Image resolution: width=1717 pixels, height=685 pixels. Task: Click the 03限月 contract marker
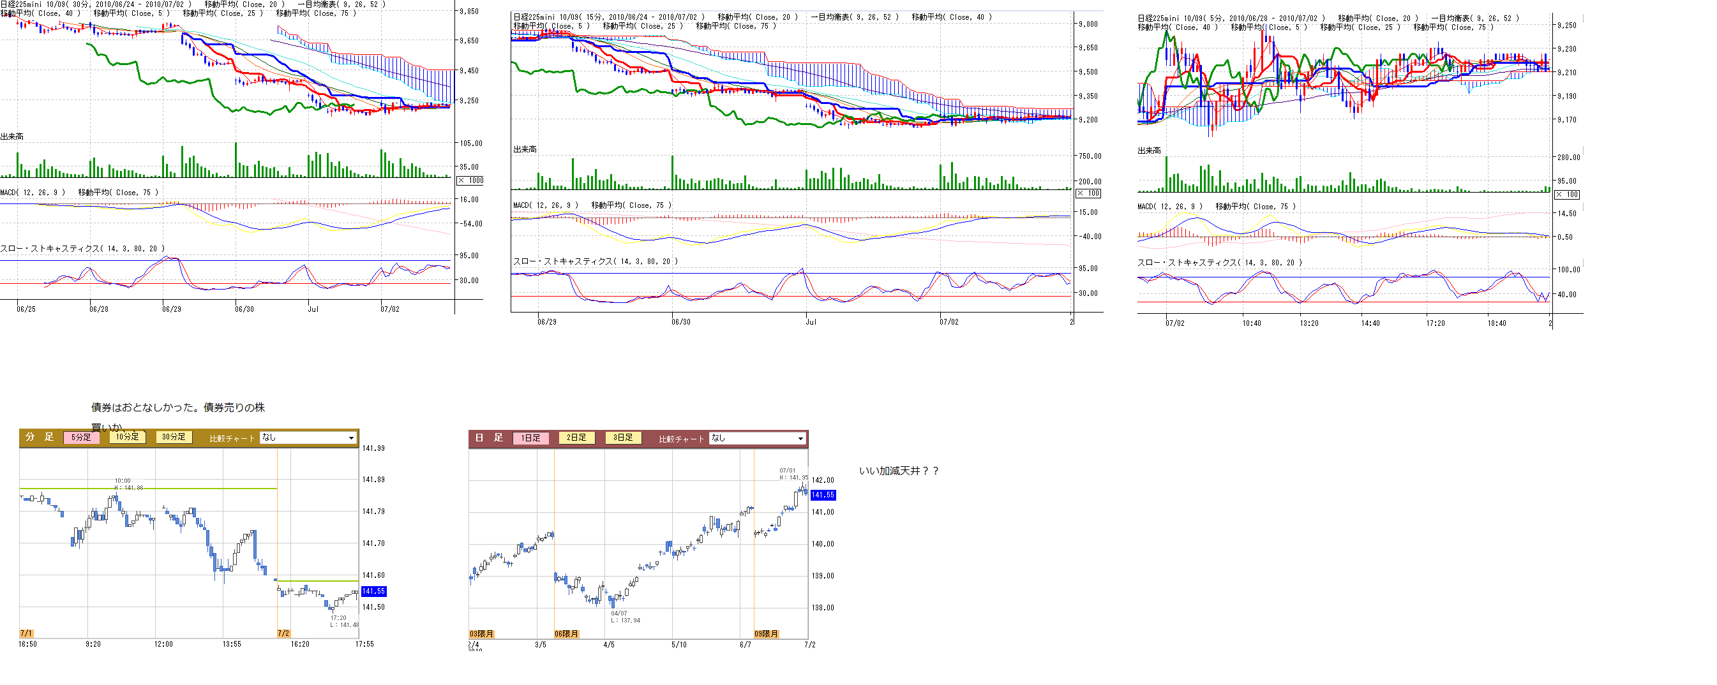(x=481, y=634)
